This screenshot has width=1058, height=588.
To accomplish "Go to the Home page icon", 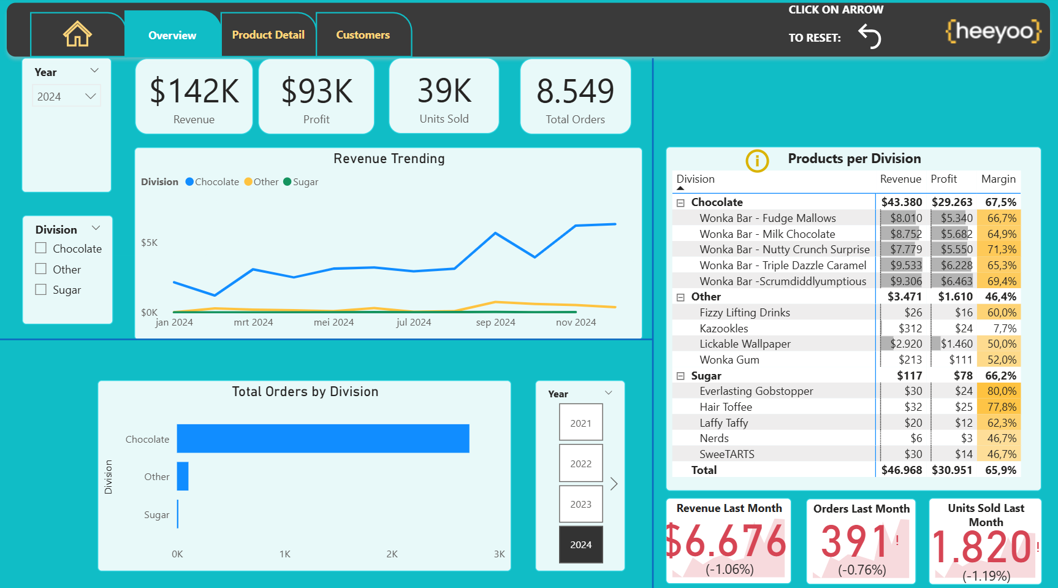I will 77,34.
